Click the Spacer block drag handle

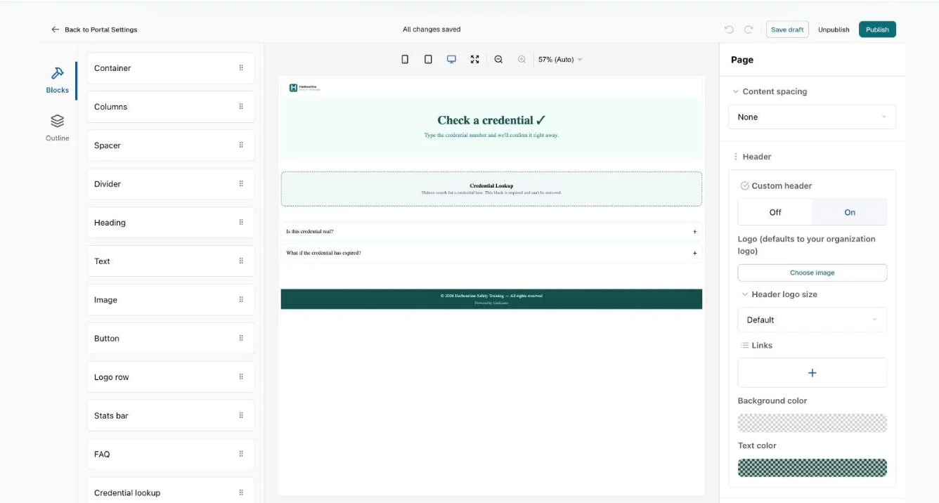(241, 145)
